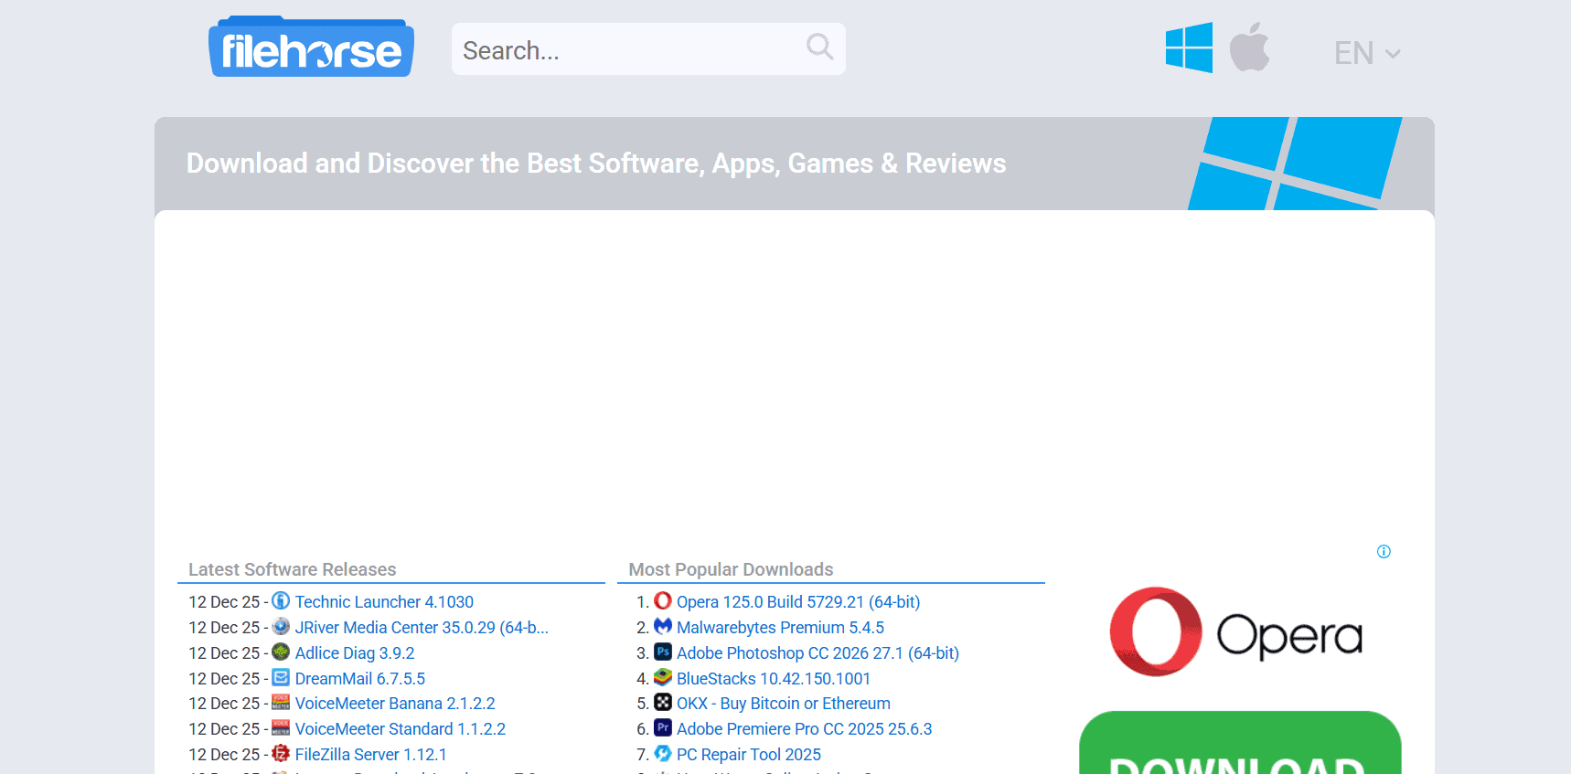Click the ad info icon

click(1384, 551)
